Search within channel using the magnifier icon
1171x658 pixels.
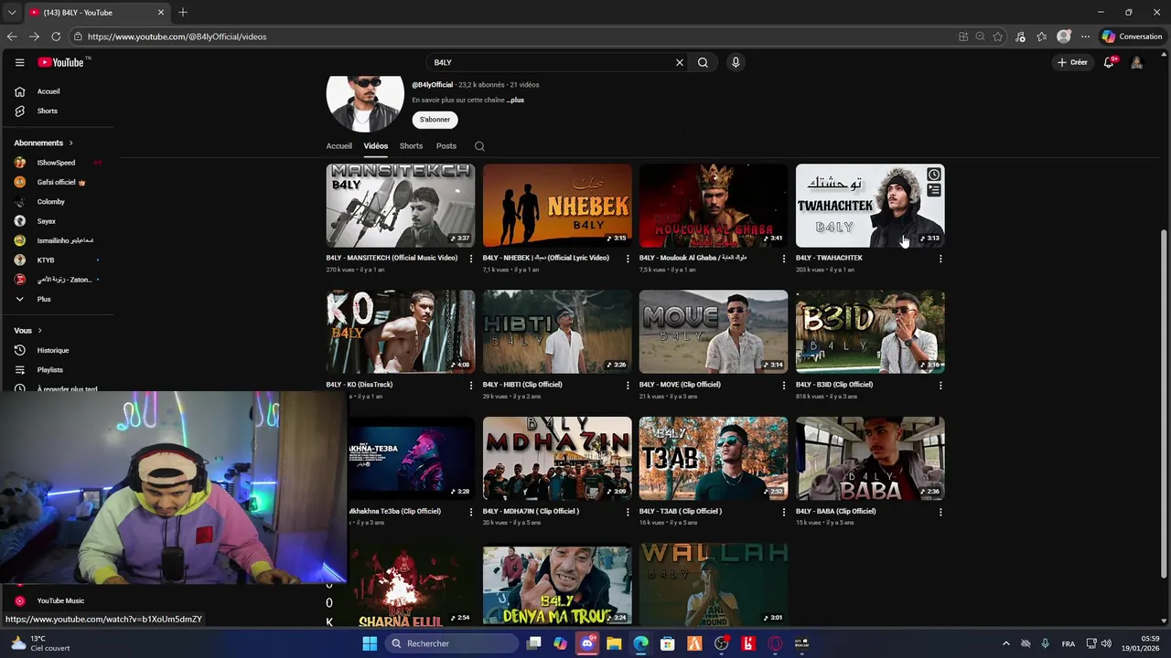[479, 146]
